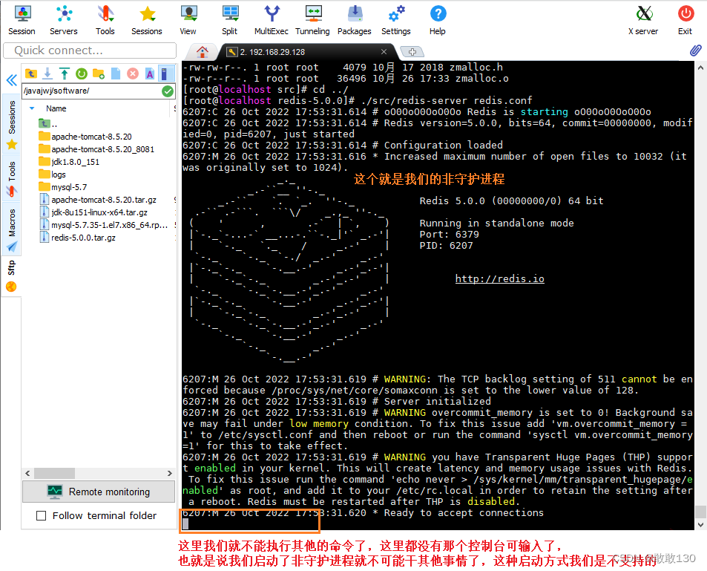Open the Macros side tab
The image size is (707, 571).
pos(12,229)
